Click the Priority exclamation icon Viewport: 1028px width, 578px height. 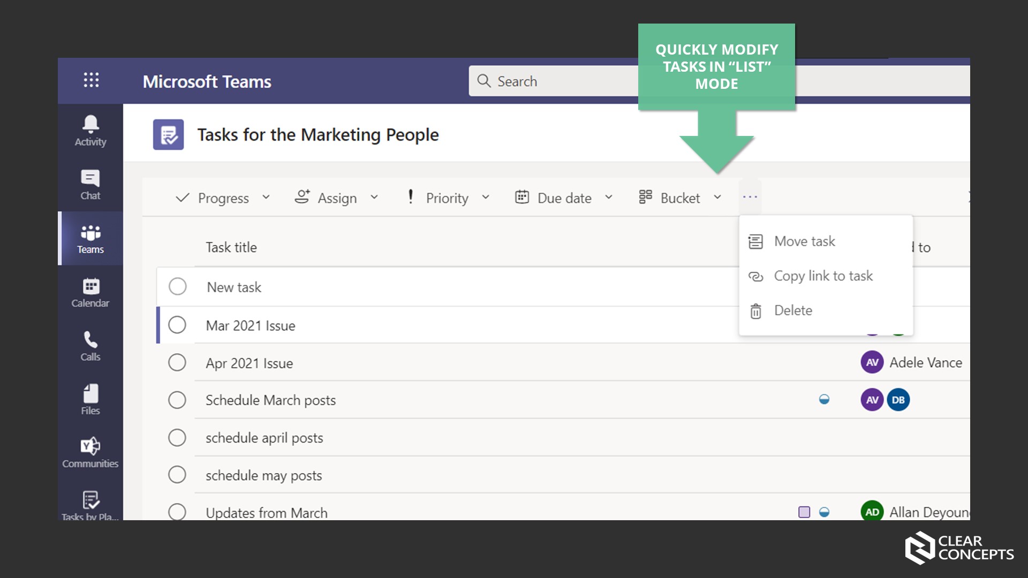point(411,196)
